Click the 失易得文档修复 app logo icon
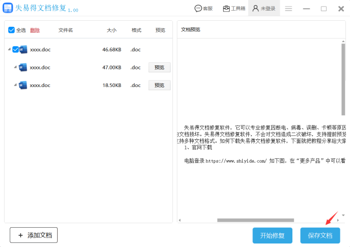 click(x=8, y=9)
